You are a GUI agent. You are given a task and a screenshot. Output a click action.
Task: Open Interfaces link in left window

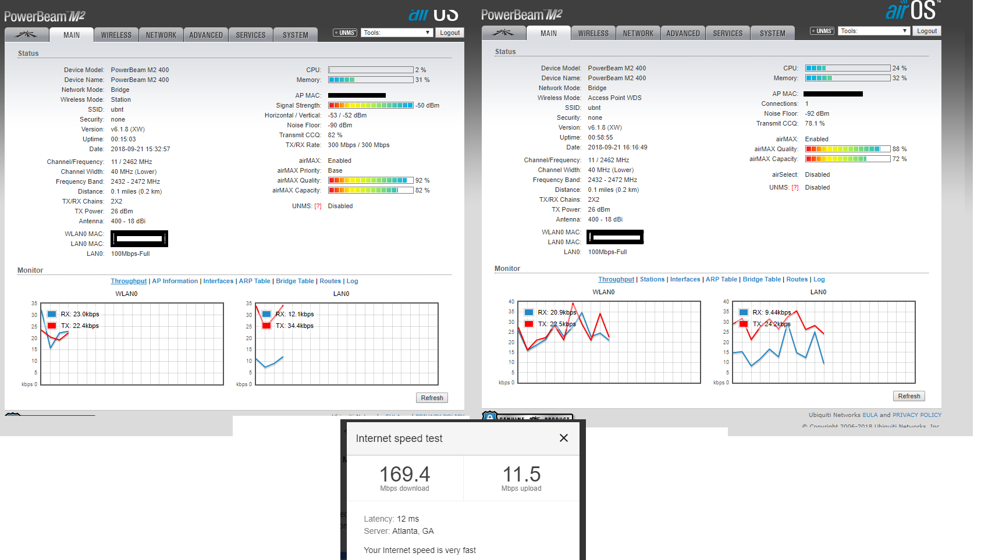tap(218, 281)
